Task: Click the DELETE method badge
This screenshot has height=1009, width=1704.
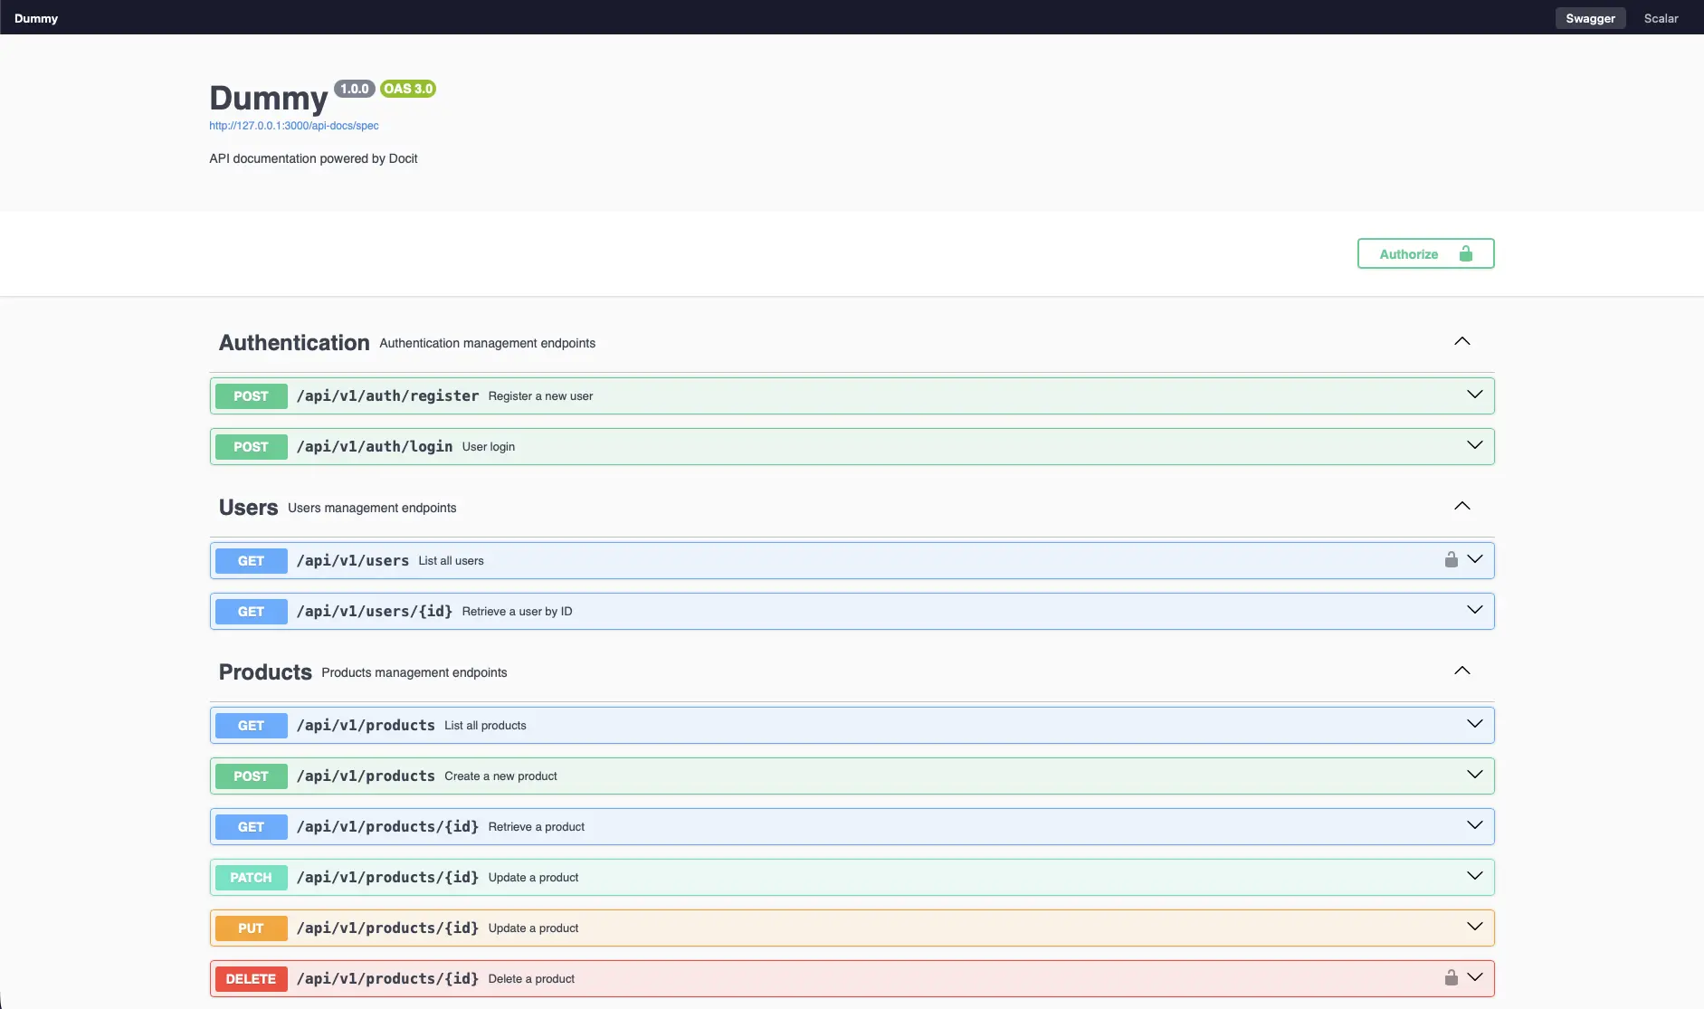Action: (251, 979)
